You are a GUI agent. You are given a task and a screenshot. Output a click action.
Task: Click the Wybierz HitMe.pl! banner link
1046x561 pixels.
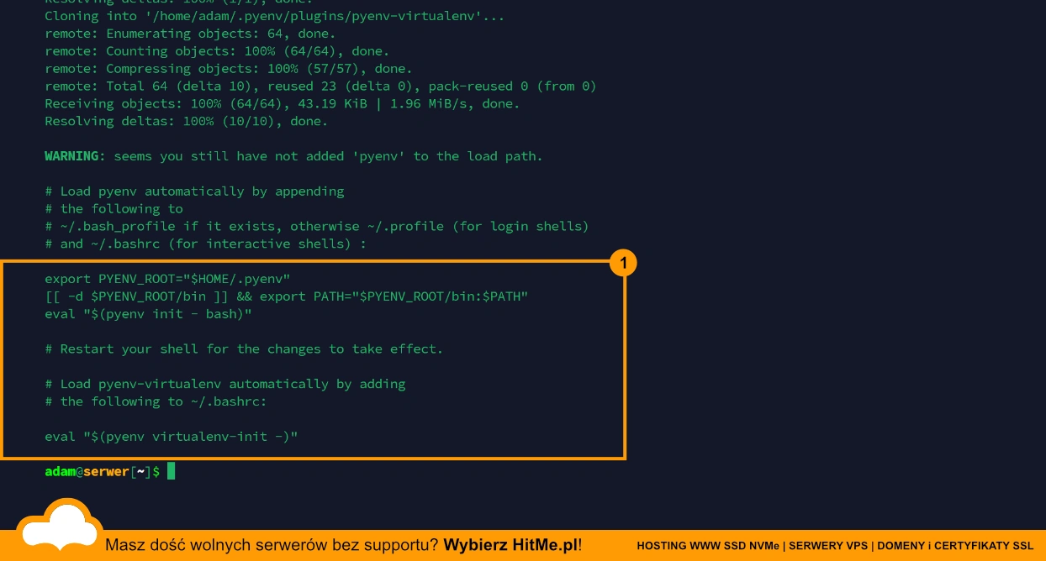coord(512,545)
